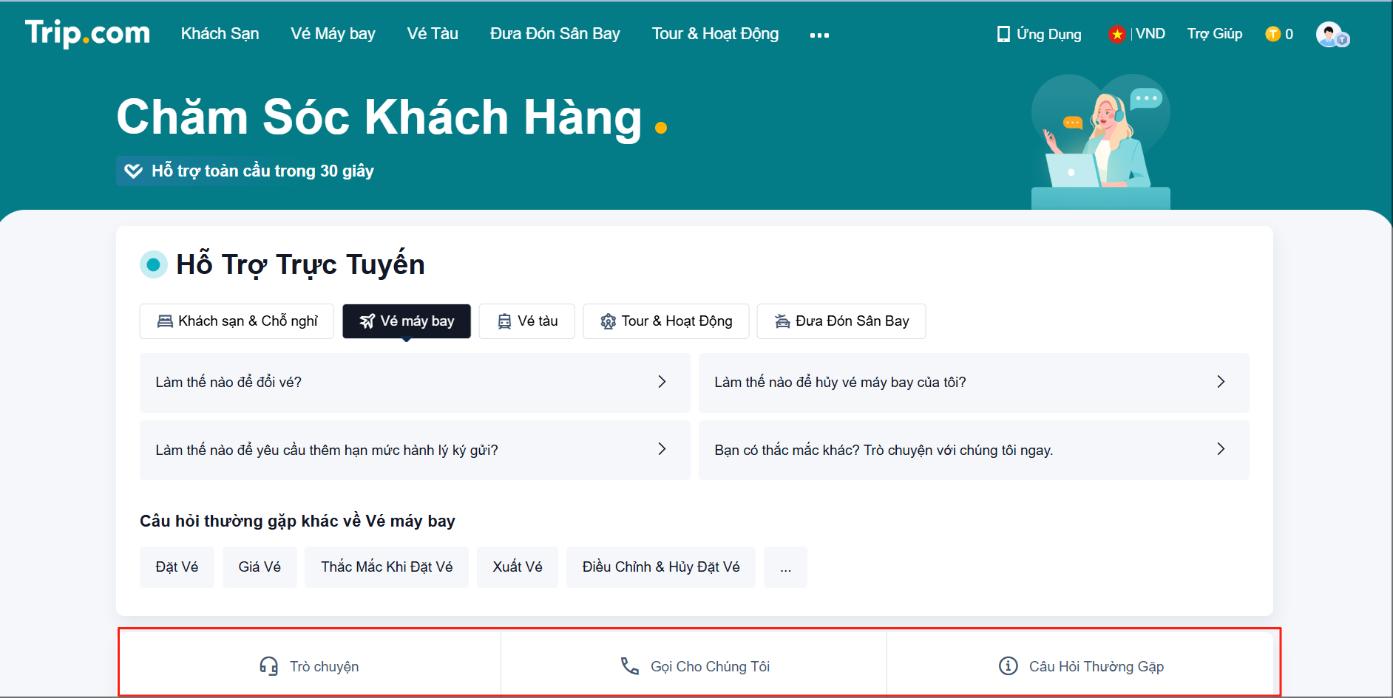Image resolution: width=1393 pixels, height=698 pixels.
Task: Click the info Câu Hỏi Thường Gặp icon
Action: click(x=1008, y=666)
